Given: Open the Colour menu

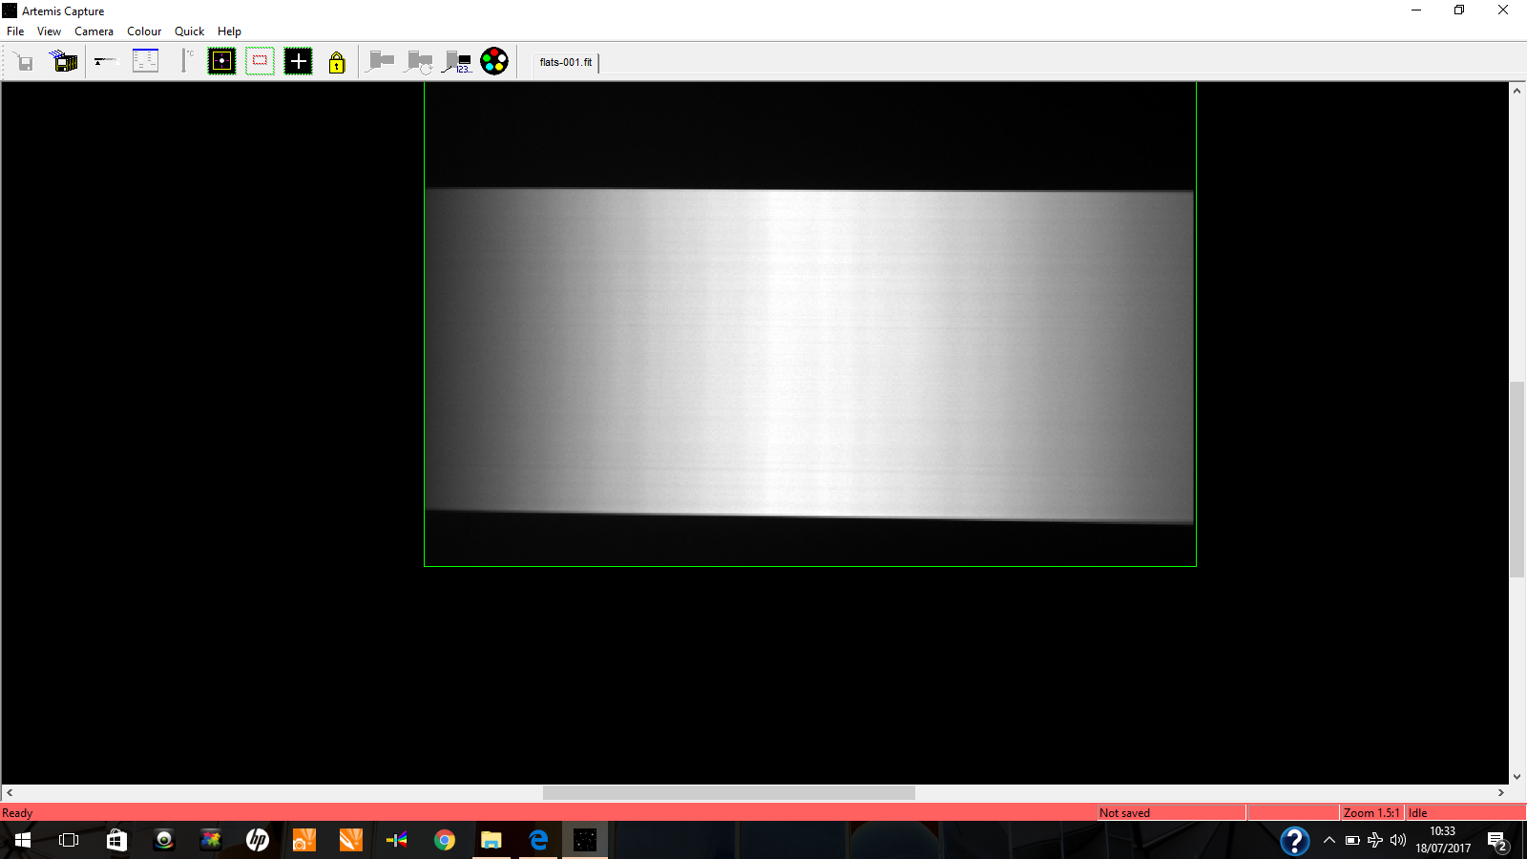Looking at the screenshot, I should [144, 31].
